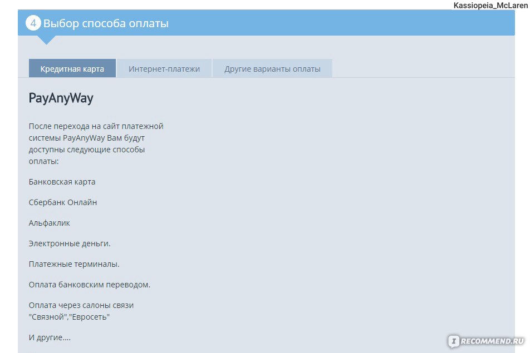Image resolution: width=530 pixels, height=353 pixels.
Task: Click the И другие.... line
Action: (x=50, y=337)
